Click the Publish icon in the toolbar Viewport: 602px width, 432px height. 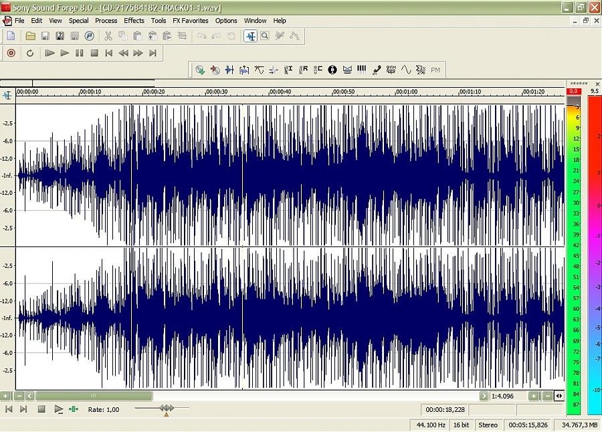90,36
